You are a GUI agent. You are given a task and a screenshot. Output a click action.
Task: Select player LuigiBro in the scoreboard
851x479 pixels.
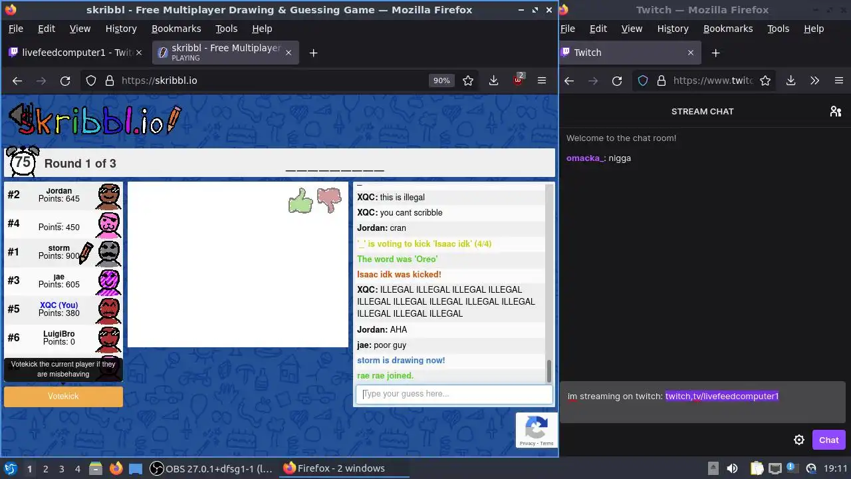point(63,338)
